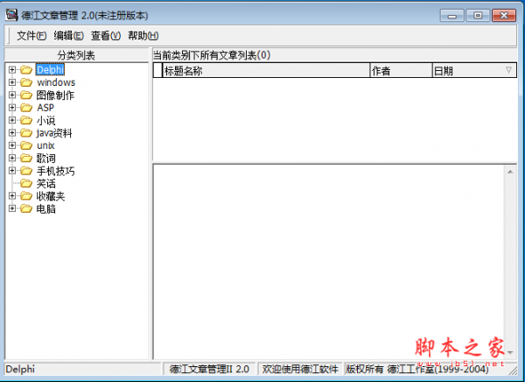The height and width of the screenshot is (382, 525).
Task: Click the ASP folder icon
Action: tap(26, 108)
